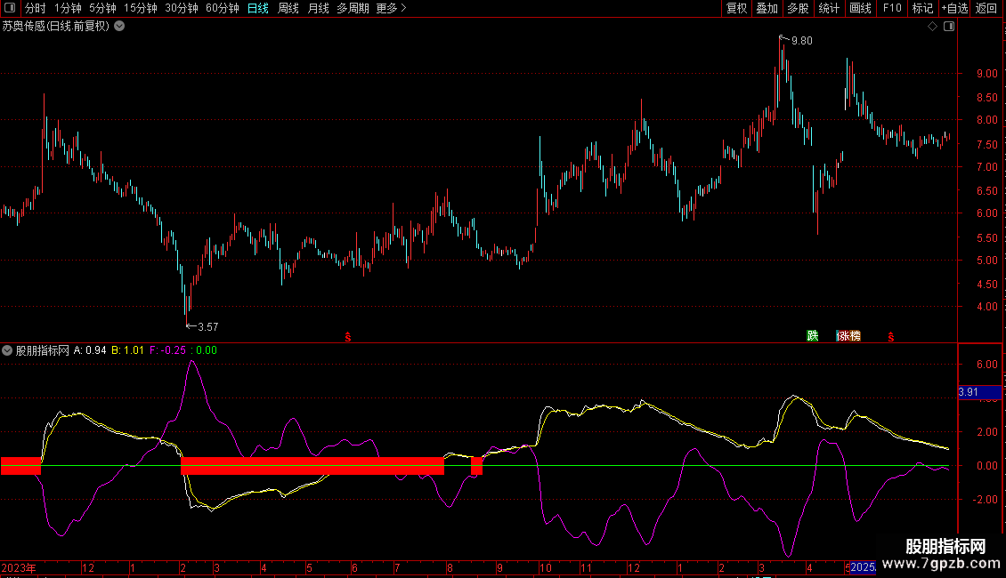The image size is (1006, 578).
Task: Click the 涨榜 event marker
Action: click(848, 336)
